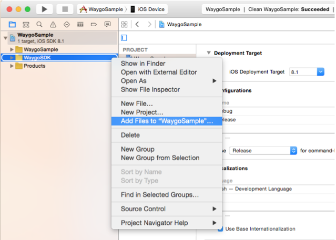Choose the iOS Device destination
The height and width of the screenshot is (240, 336).
coord(148,9)
